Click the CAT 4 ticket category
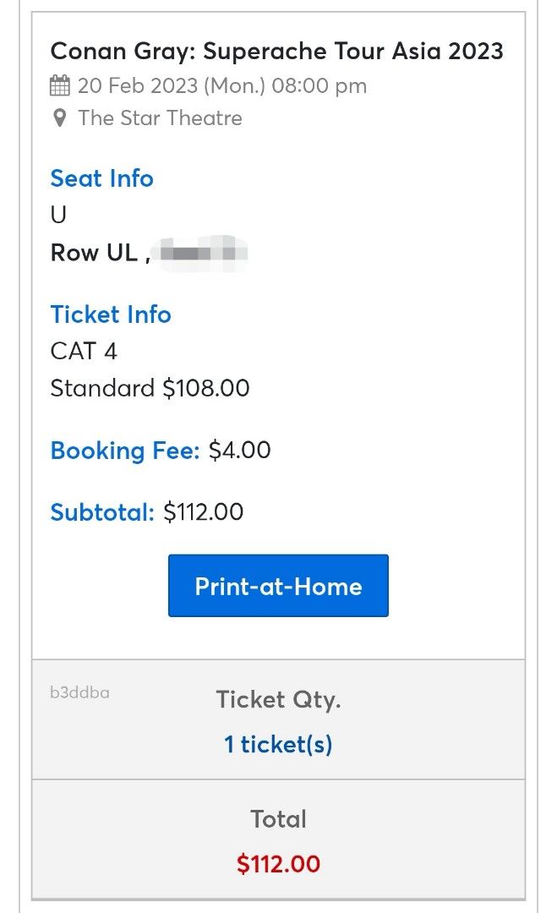The height and width of the screenshot is (913, 557). pos(83,352)
